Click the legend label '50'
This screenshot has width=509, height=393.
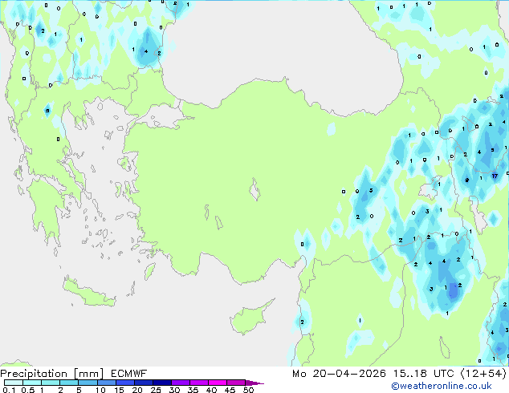(248, 390)
